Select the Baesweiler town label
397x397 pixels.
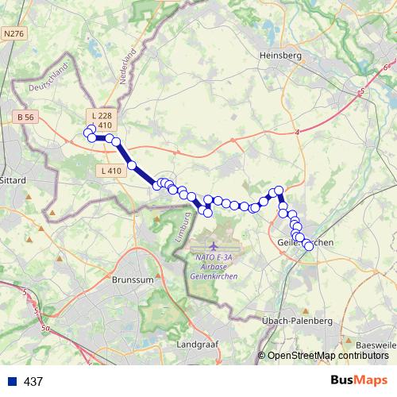pyautogui.click(x=376, y=345)
